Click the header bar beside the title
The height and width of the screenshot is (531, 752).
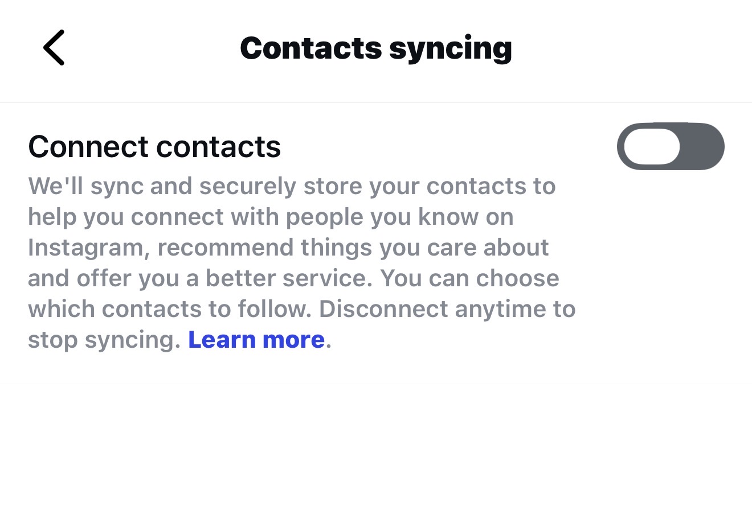pos(627,48)
